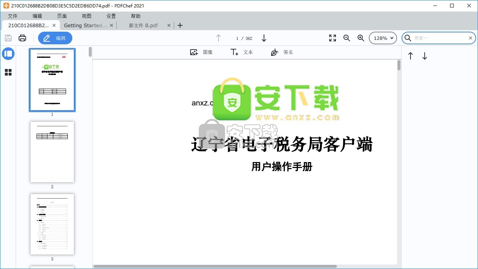This screenshot has width=478, height=269.
Task: Jump to next search result arrow
Action: pyautogui.click(x=425, y=56)
